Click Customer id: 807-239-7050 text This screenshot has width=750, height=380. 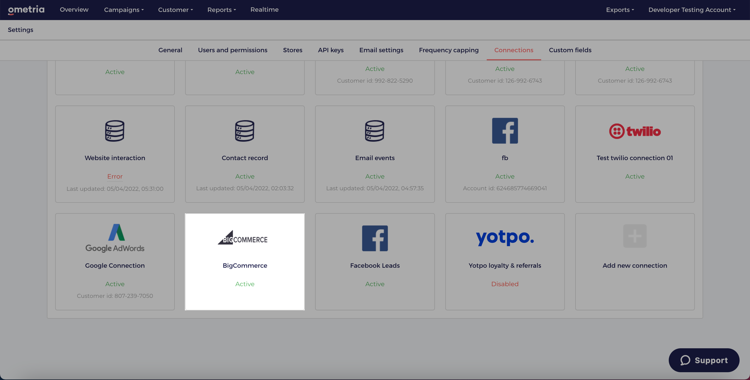point(115,296)
